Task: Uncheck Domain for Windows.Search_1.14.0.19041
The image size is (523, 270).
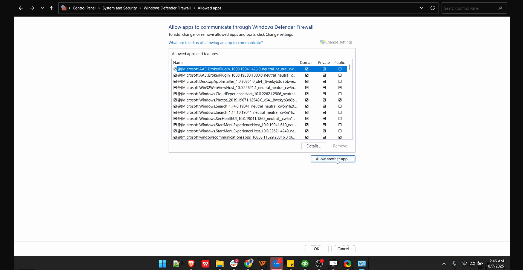Action: [307, 106]
